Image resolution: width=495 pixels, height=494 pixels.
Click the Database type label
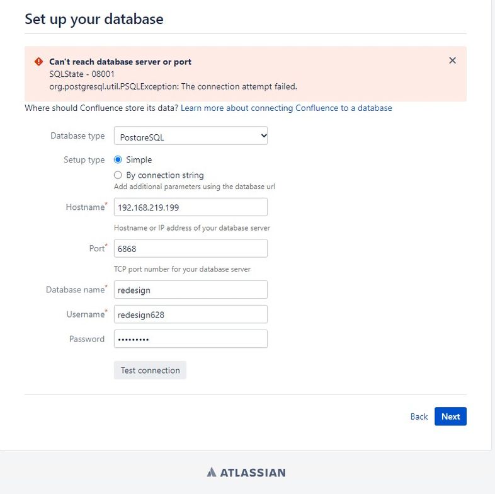click(77, 136)
